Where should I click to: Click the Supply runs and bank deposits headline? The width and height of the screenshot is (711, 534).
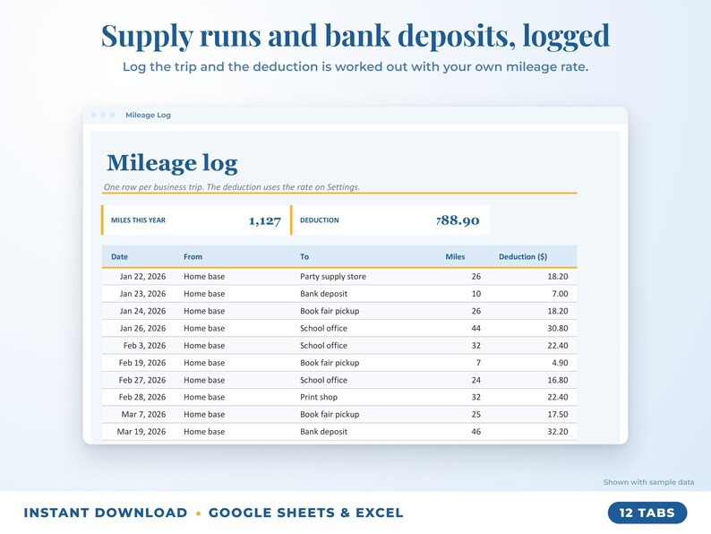coord(355,36)
